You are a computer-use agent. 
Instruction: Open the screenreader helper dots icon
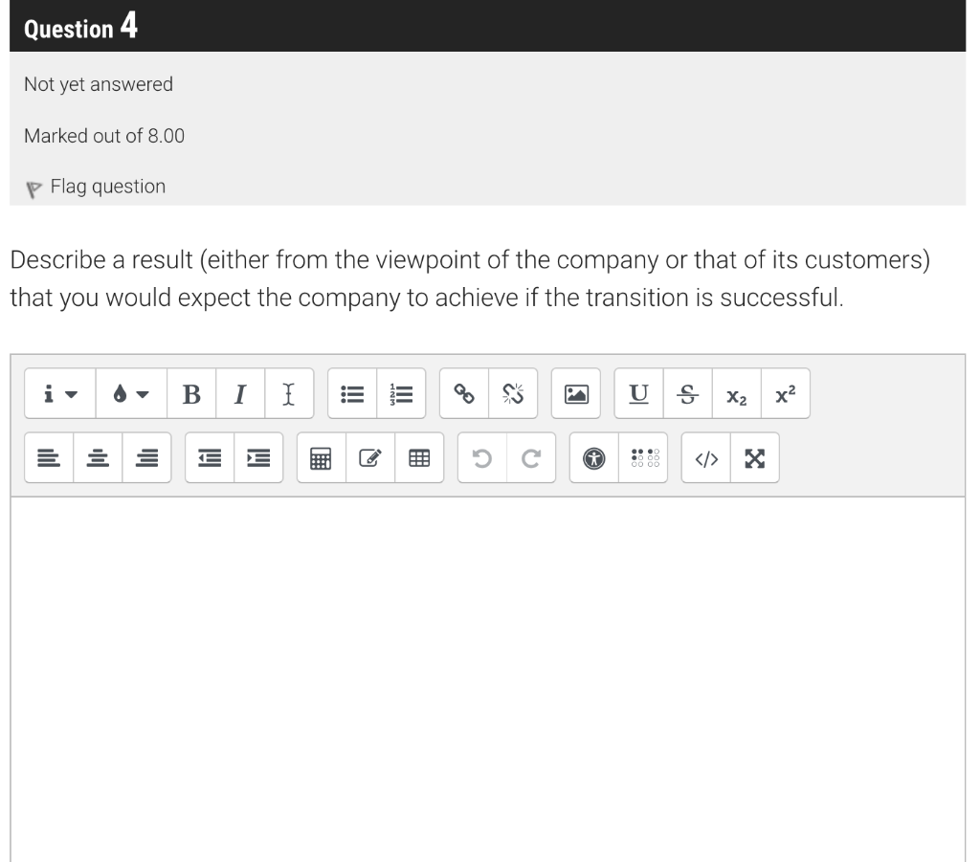coord(645,458)
